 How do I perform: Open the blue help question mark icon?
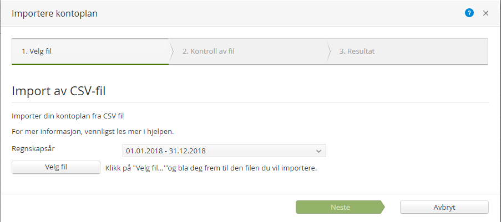[x=469, y=13]
